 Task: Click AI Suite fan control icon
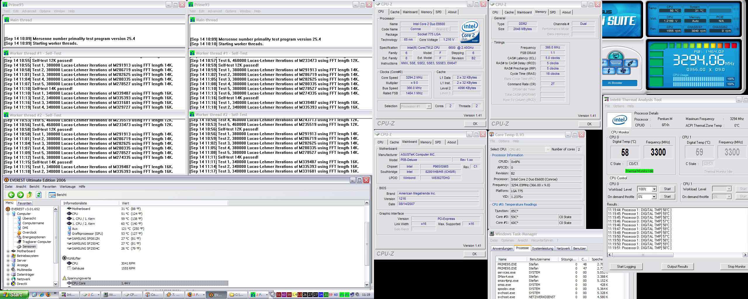tap(623, 71)
